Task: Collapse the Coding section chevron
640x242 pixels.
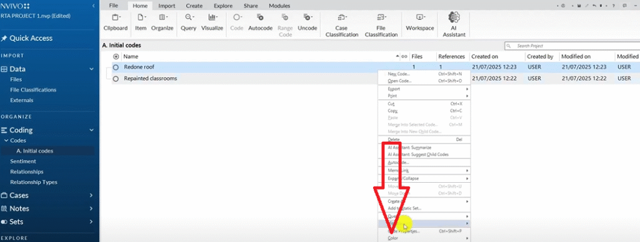Action: (91, 130)
